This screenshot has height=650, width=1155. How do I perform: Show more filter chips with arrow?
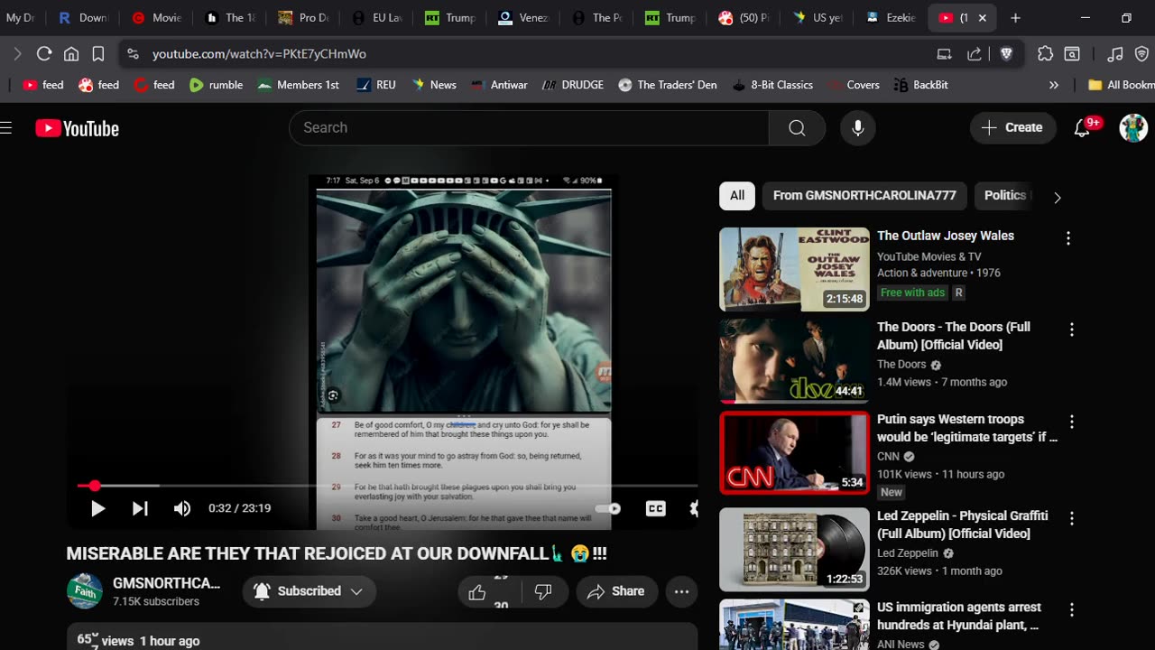(x=1058, y=197)
